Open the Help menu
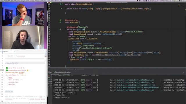Screen dimensions: 186x104 tap(61, 1)
